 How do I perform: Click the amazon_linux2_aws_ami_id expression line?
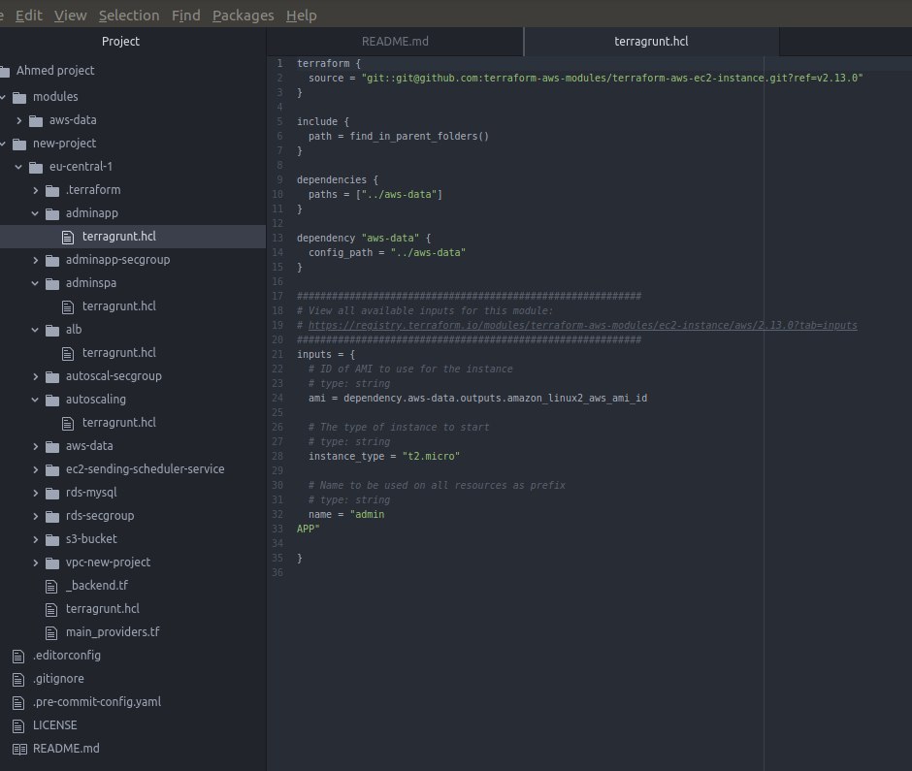click(477, 398)
